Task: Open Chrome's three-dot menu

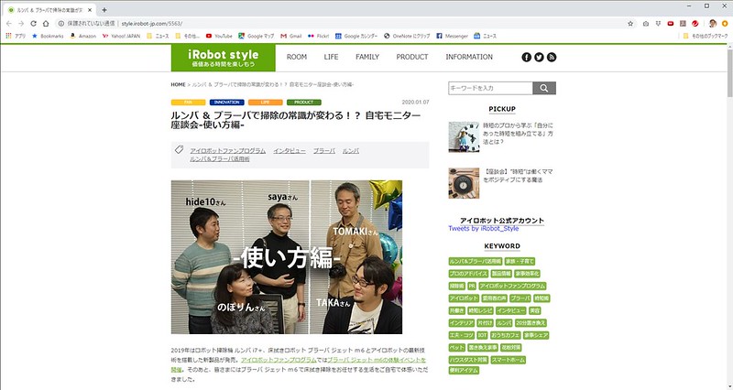Action: 724,23
